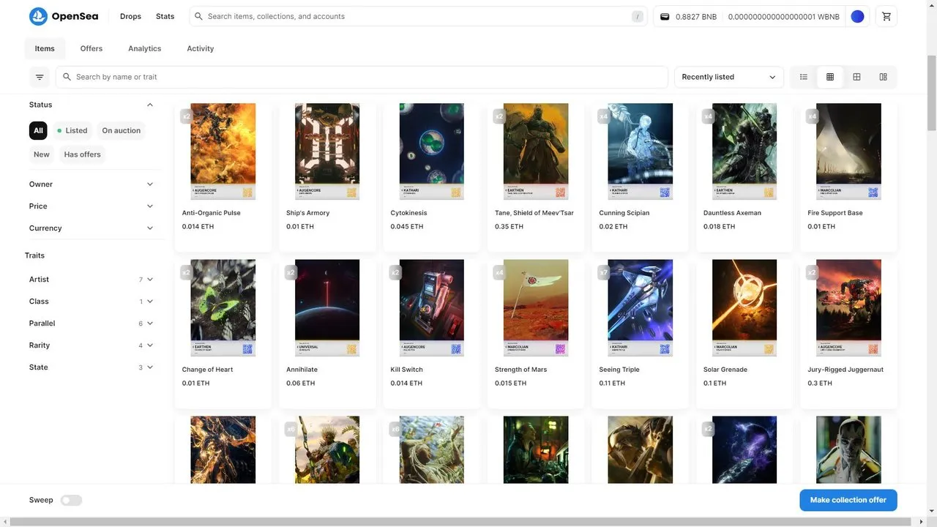Open the Change of Heart card image
This screenshot has height=527, width=937.
coord(223,308)
